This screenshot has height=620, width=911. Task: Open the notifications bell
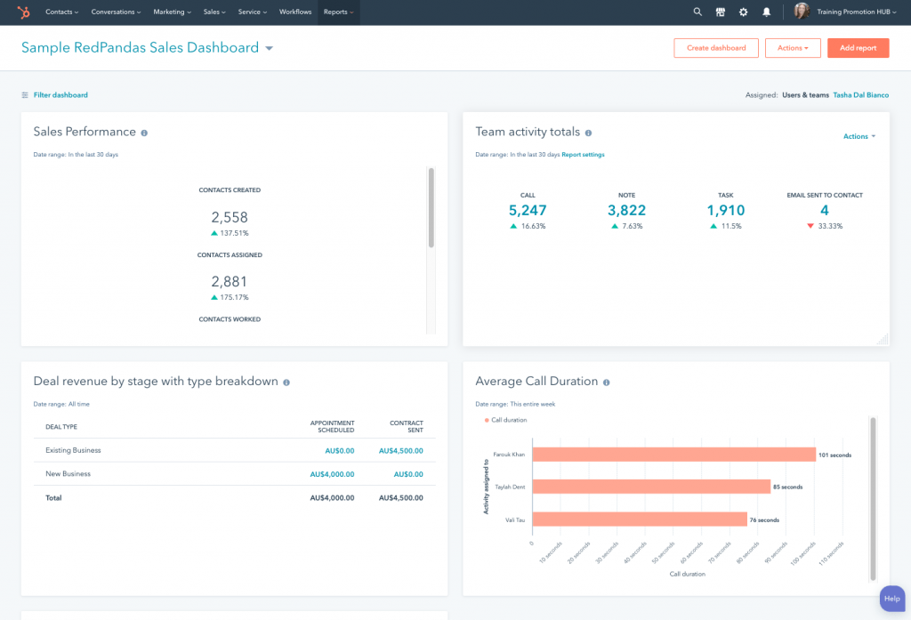[766, 12]
